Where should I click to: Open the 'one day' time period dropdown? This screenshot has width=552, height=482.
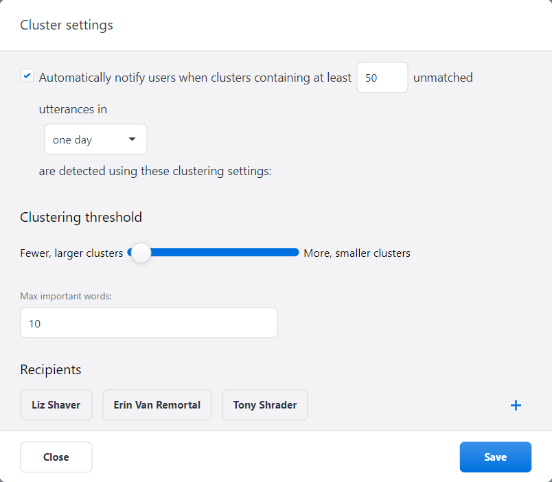(95, 139)
